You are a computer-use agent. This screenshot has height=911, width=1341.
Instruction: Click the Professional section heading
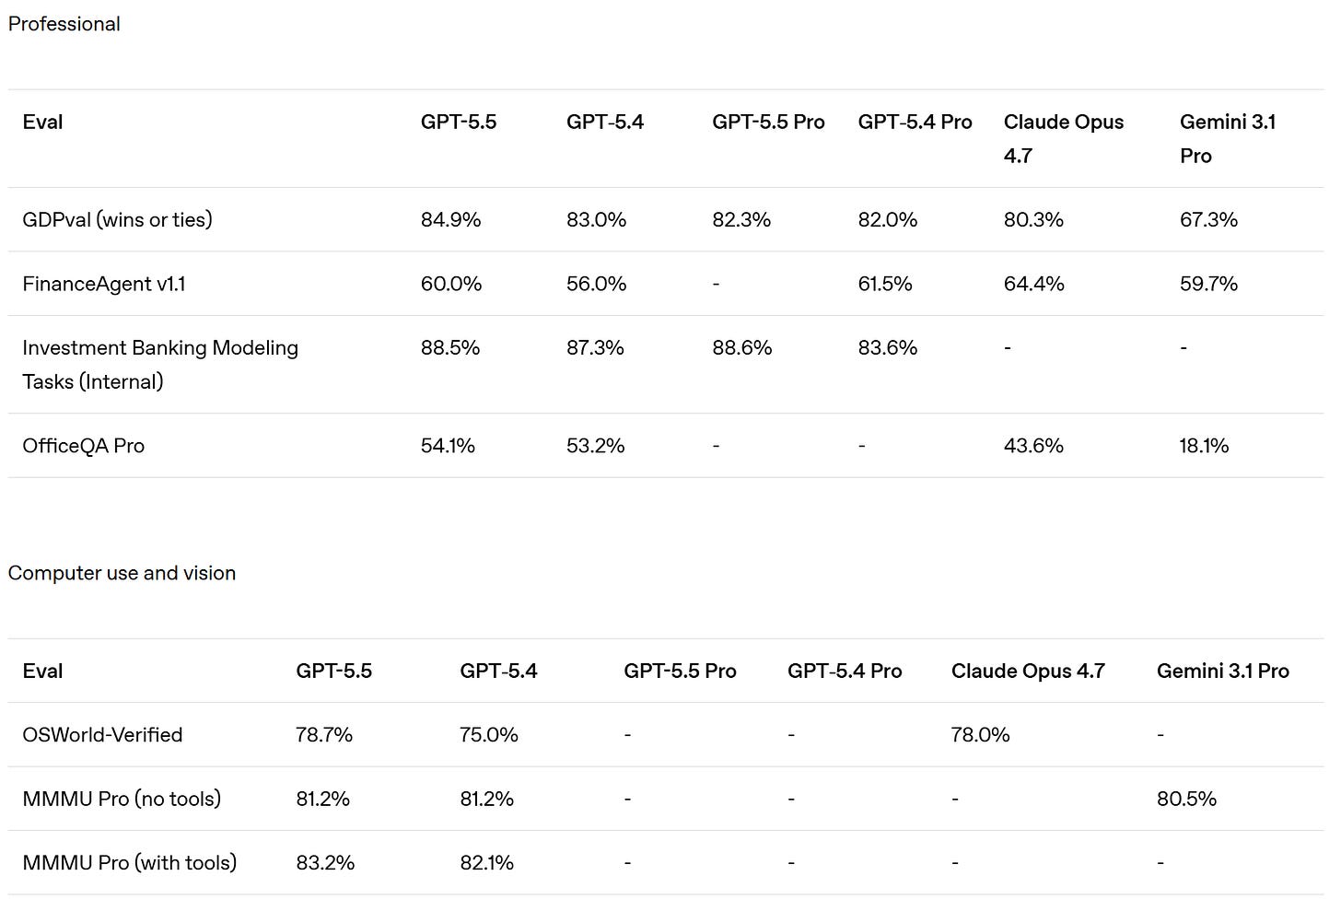coord(64,24)
